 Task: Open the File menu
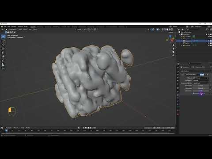5,26
